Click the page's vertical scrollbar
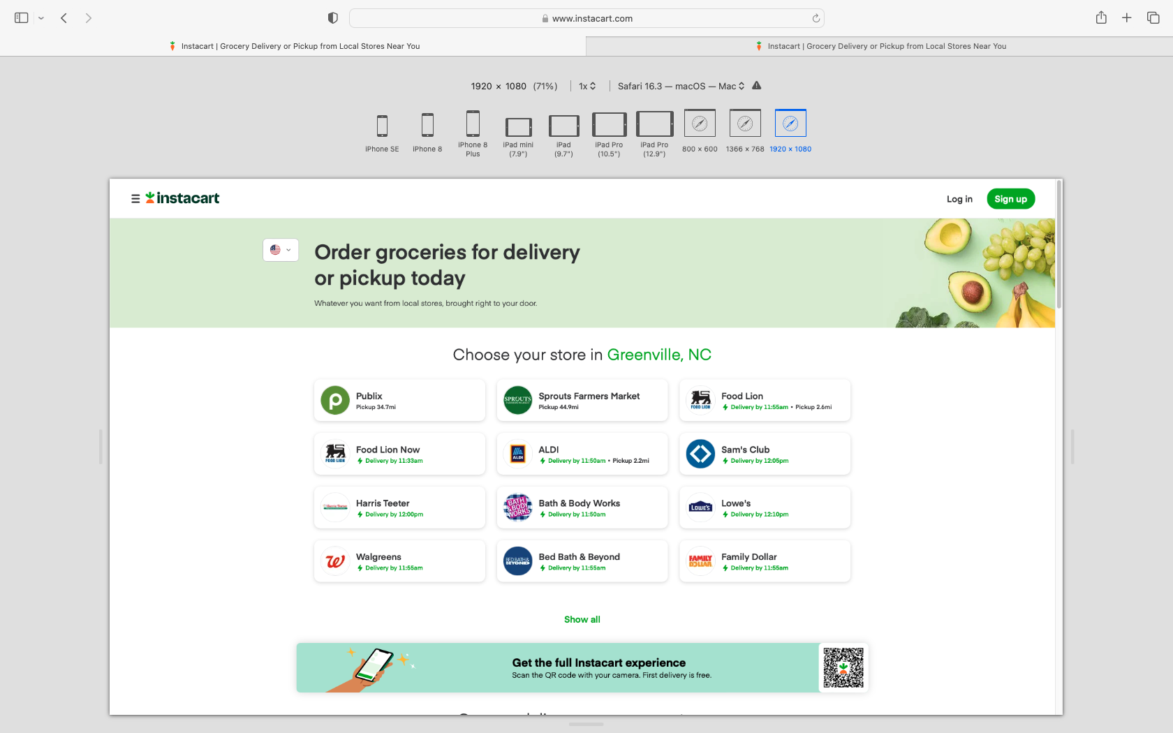Image resolution: width=1173 pixels, height=733 pixels. pos(1058,244)
